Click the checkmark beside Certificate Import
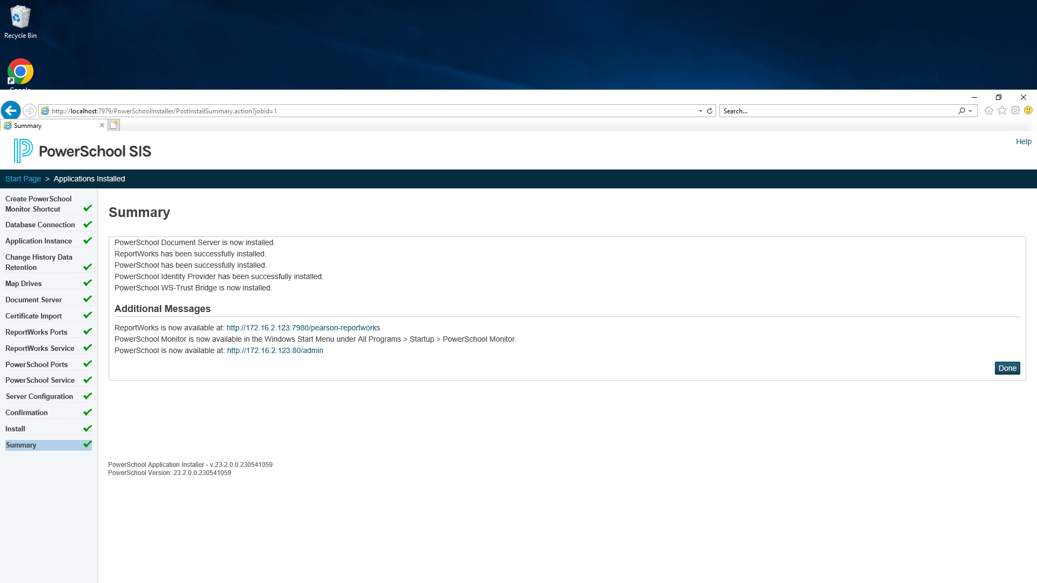Viewport: 1037px width, 583px height. coord(87,315)
